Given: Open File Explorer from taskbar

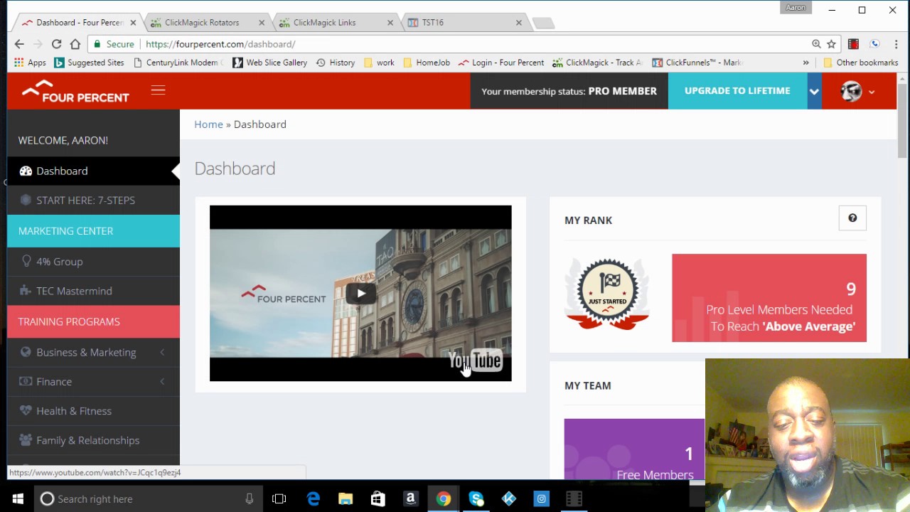Looking at the screenshot, I should pos(346,499).
